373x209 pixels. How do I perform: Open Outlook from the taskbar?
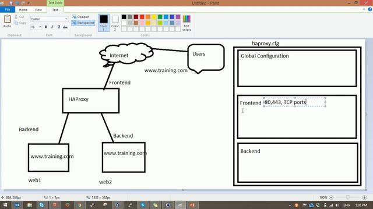17,205
